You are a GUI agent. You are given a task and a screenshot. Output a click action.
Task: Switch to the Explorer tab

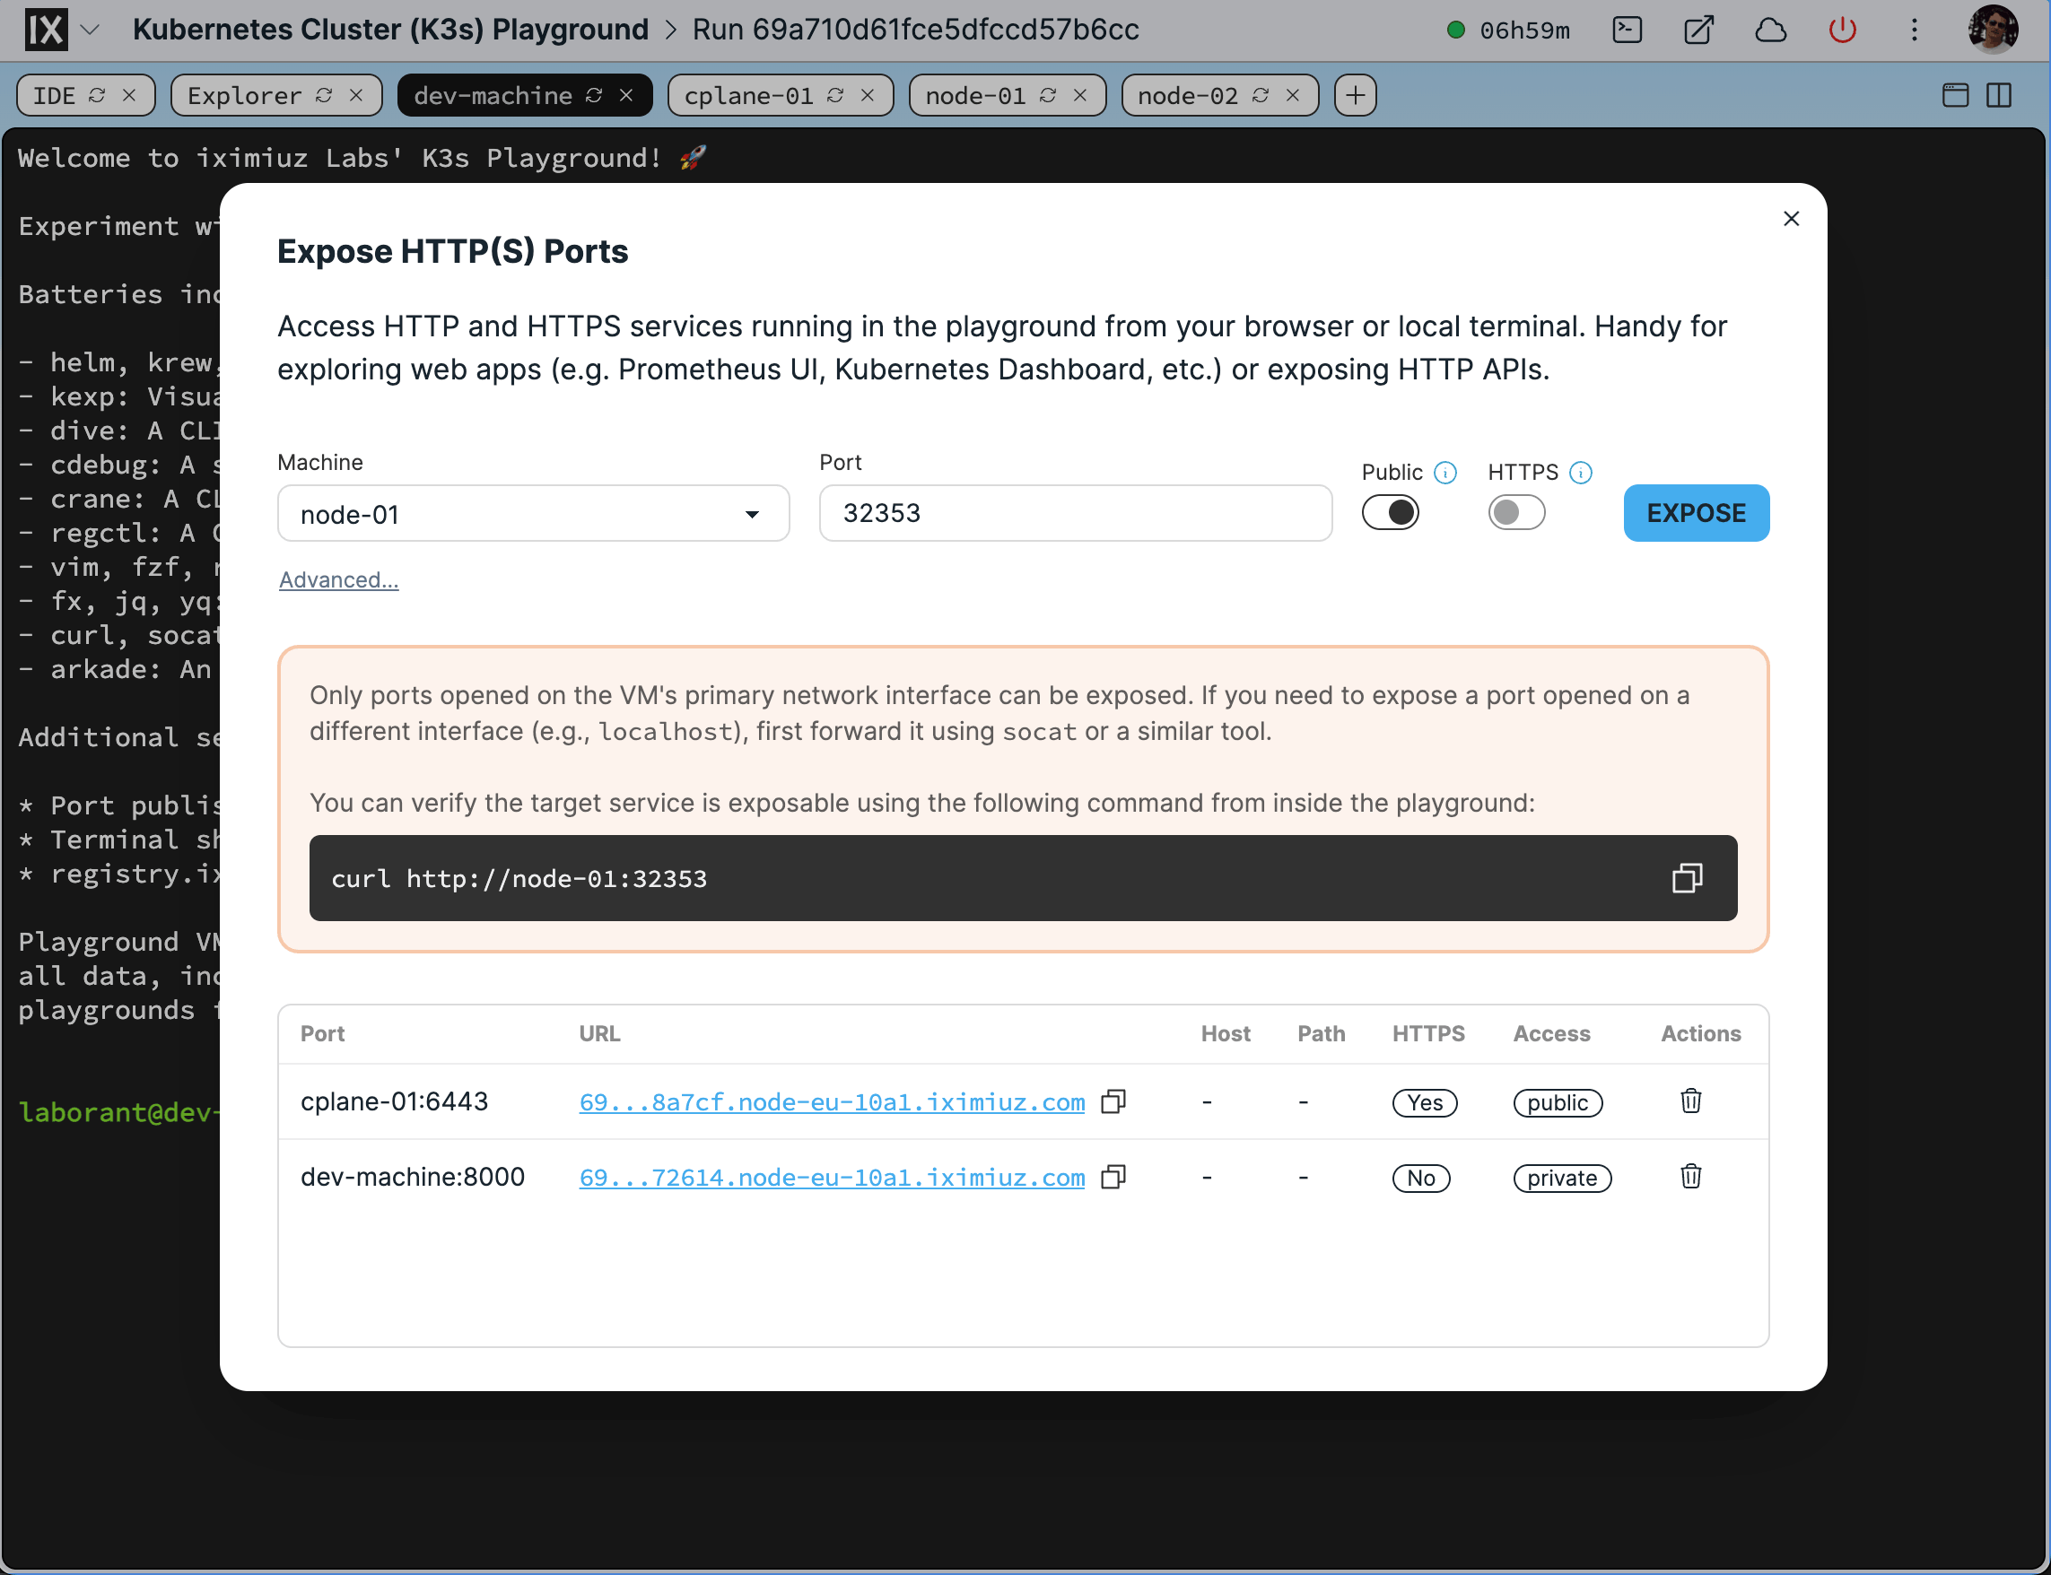pyautogui.click(x=243, y=95)
